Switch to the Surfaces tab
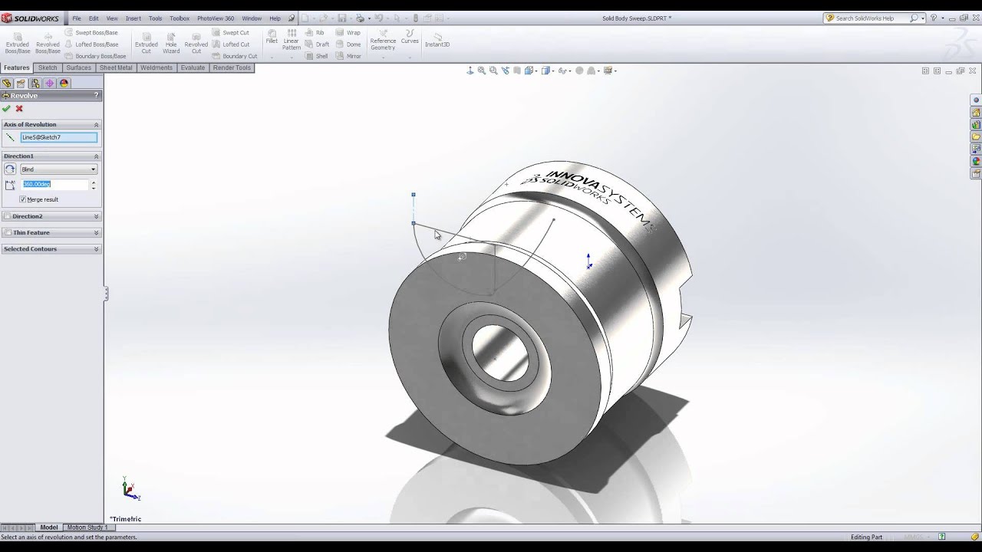The width and height of the screenshot is (982, 552). tap(78, 67)
